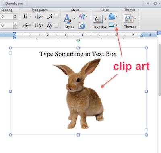Click the first-line indent marker on ruler
Screen dimensions: 161x153
click(x=14, y=33)
